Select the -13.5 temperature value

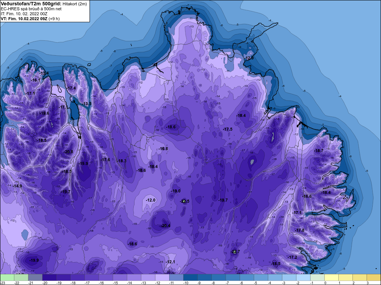[x=86, y=104]
